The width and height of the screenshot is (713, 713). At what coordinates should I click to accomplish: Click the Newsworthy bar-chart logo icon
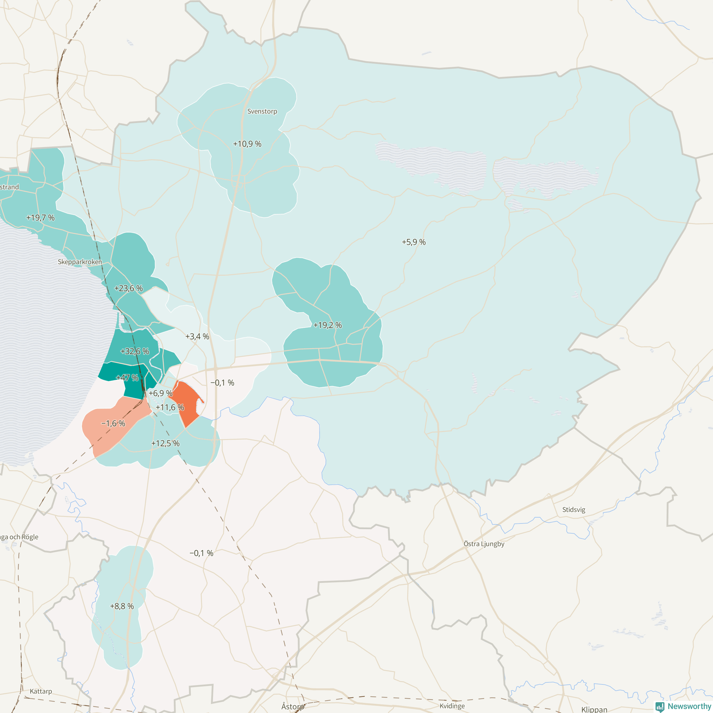tap(660, 706)
